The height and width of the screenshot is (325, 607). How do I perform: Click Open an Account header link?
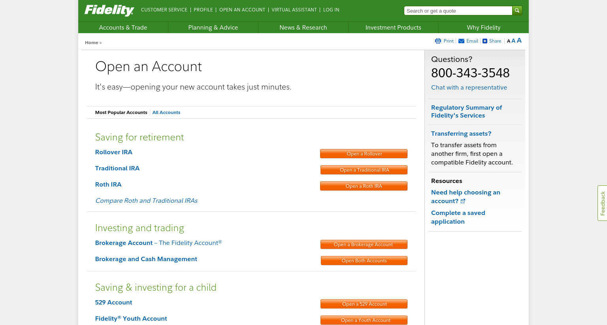click(x=242, y=10)
